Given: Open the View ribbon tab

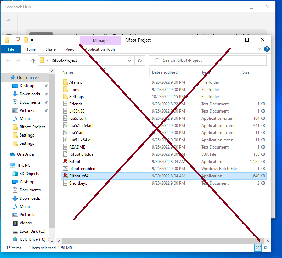Looking at the screenshot, I should click(70, 49).
